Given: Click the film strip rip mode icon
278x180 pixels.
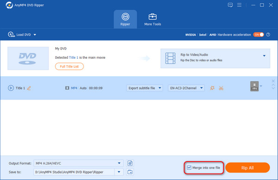Looking at the screenshot, I should pyautogui.click(x=170, y=58).
